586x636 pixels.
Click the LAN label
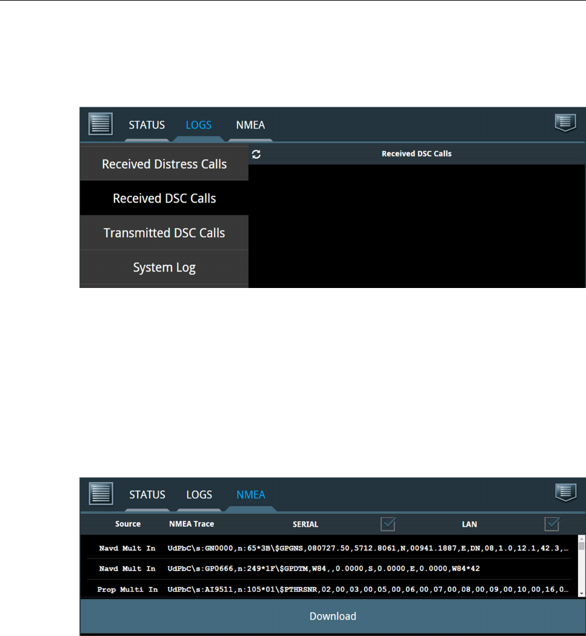point(469,524)
